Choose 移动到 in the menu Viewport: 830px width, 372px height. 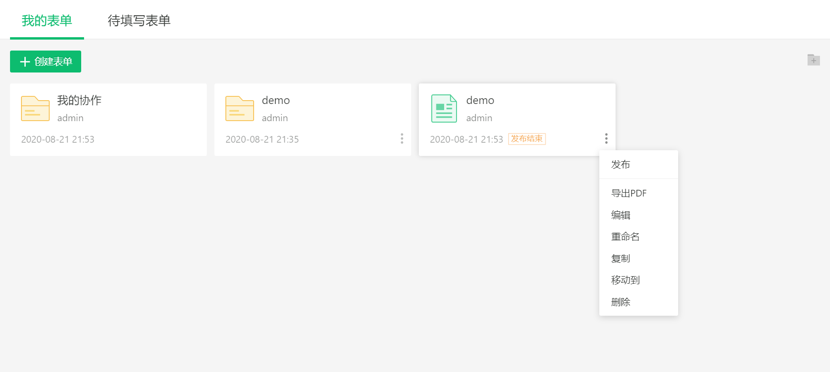pos(638,280)
